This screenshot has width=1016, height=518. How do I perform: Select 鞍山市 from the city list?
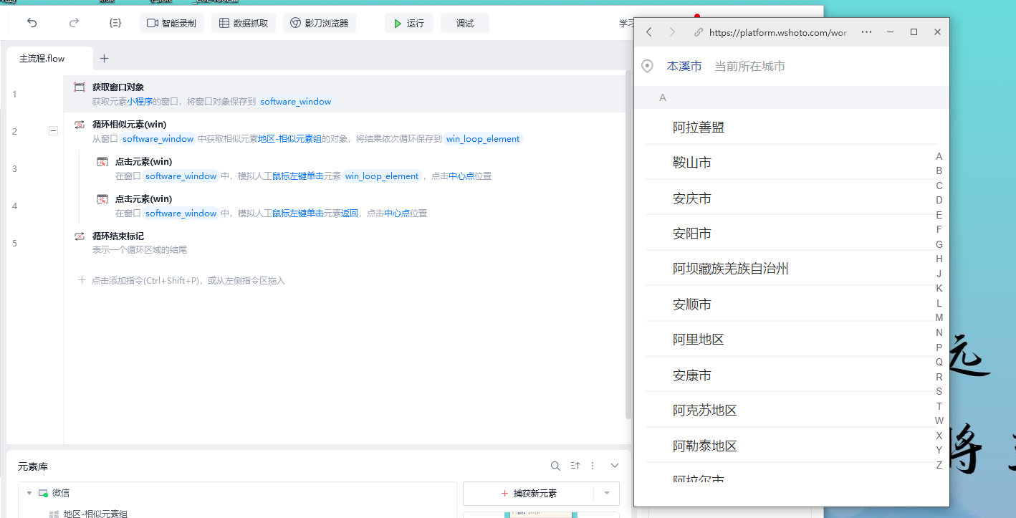point(692,163)
